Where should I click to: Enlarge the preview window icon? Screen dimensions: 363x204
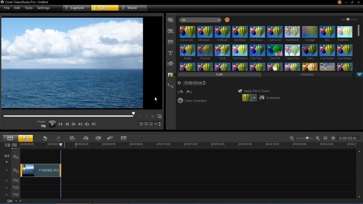click(x=159, y=116)
